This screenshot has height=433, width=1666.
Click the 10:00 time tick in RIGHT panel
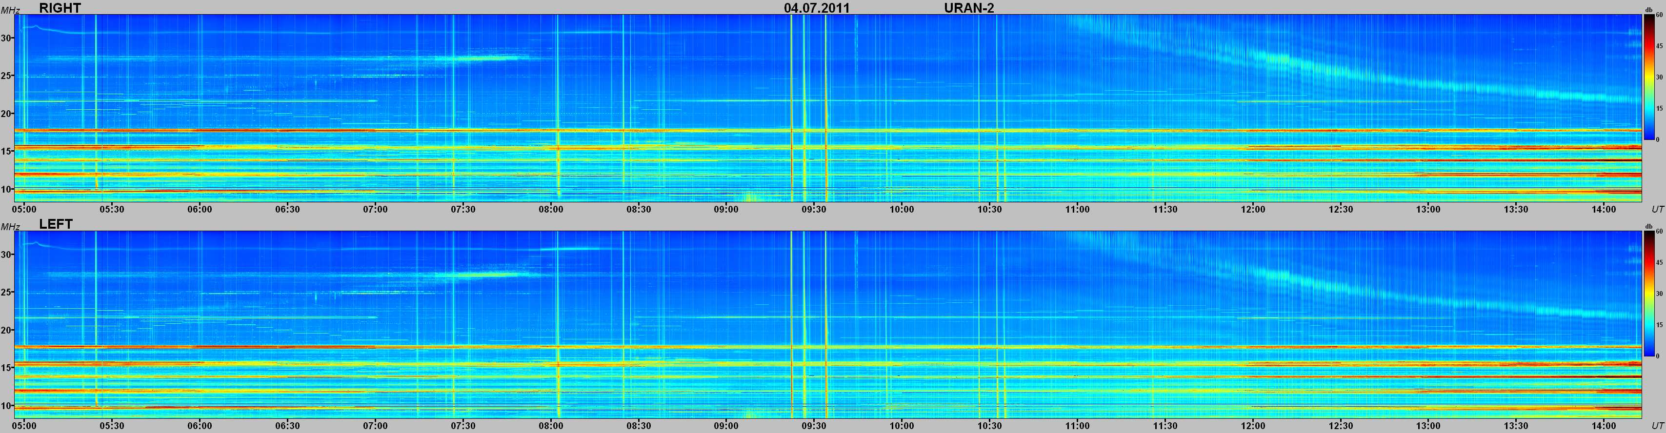tap(902, 209)
